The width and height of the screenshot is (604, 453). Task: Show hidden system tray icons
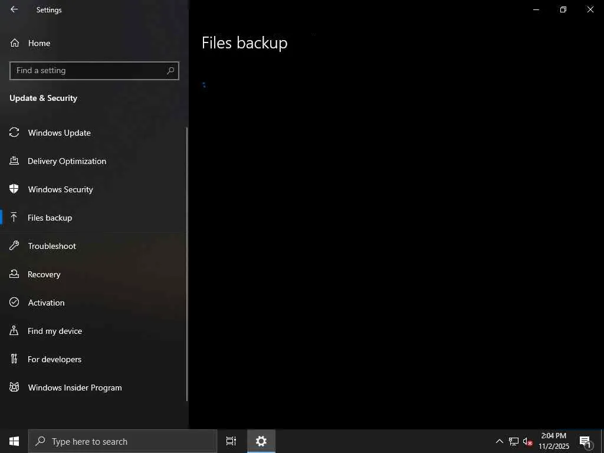pyautogui.click(x=499, y=441)
